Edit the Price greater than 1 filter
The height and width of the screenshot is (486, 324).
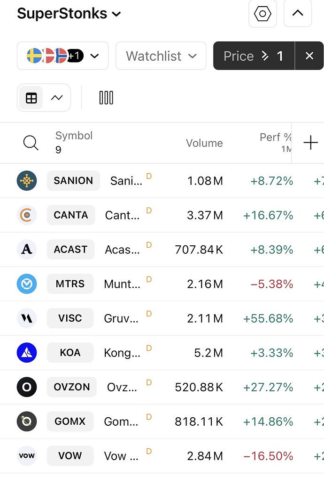click(x=254, y=56)
